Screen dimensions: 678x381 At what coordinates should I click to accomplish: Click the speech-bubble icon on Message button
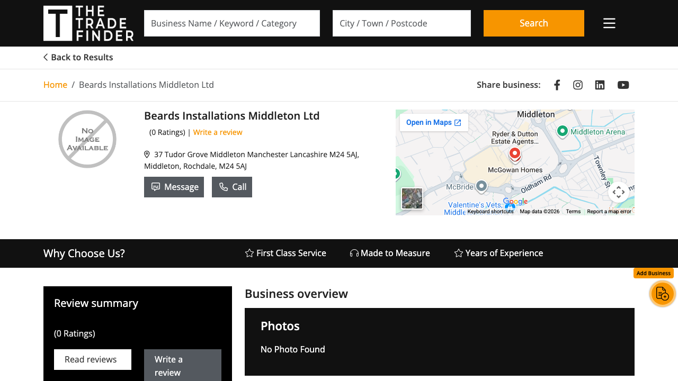pos(156,187)
